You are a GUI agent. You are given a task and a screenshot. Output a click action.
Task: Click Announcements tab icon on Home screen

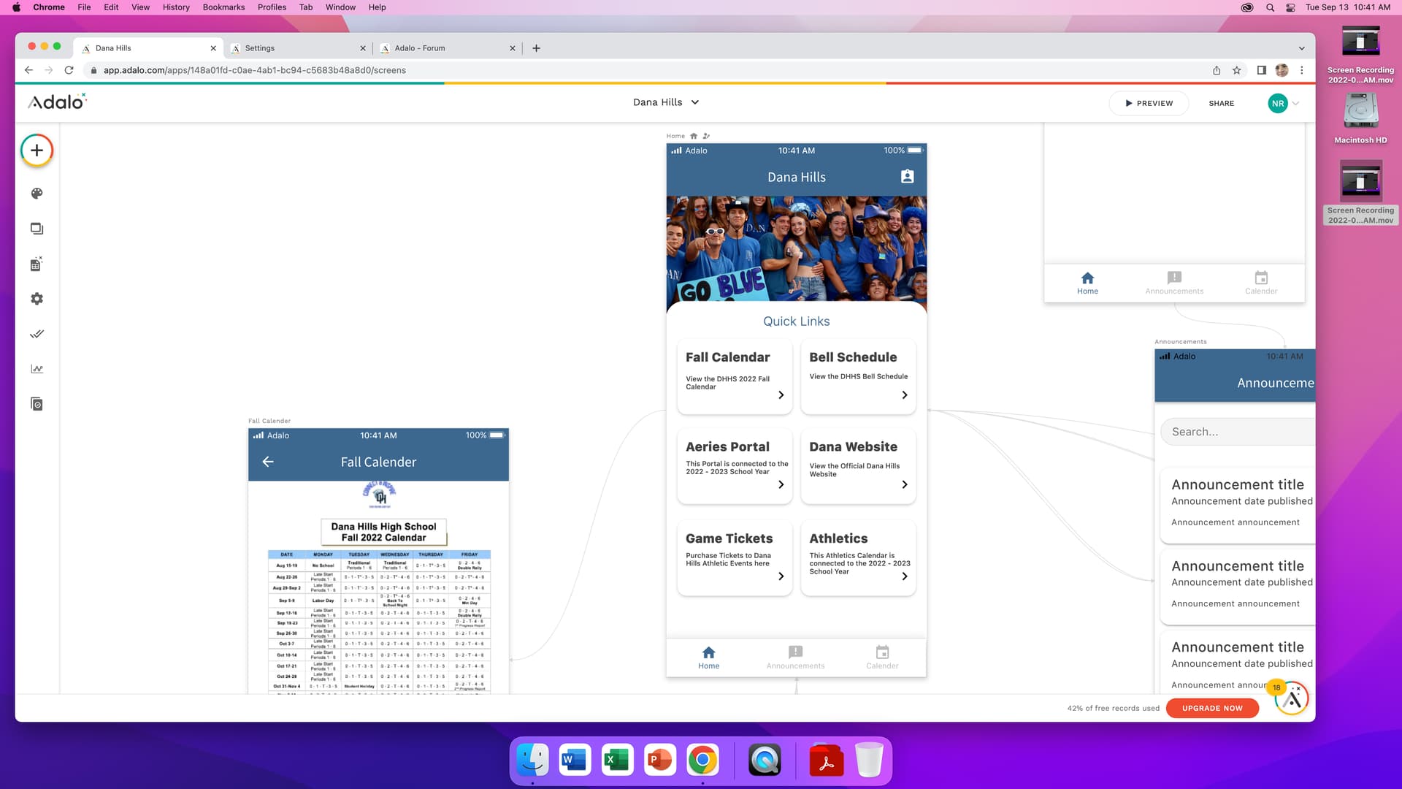pyautogui.click(x=795, y=652)
